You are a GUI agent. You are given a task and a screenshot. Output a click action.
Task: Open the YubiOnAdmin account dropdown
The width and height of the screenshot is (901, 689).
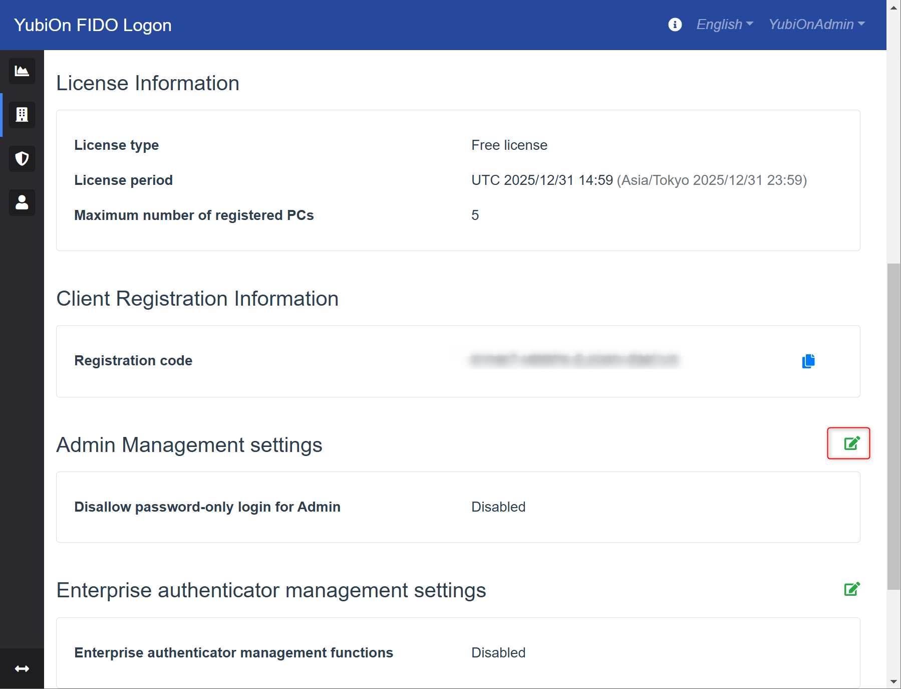coord(816,25)
